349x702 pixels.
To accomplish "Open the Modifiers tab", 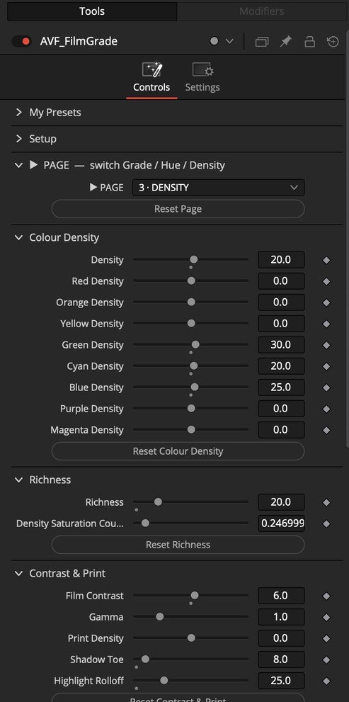I will pos(261,11).
